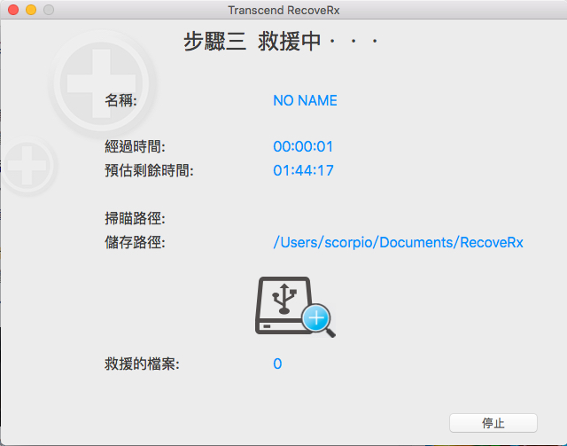567x446 pixels.
Task: Click the Transcend RecoveRx window title
Action: click(283, 10)
